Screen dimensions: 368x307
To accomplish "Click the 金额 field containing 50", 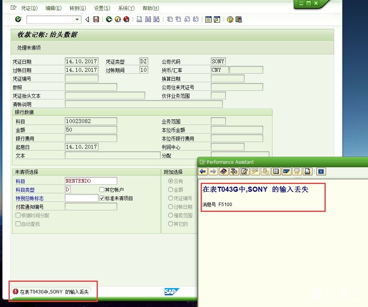I will (x=91, y=130).
